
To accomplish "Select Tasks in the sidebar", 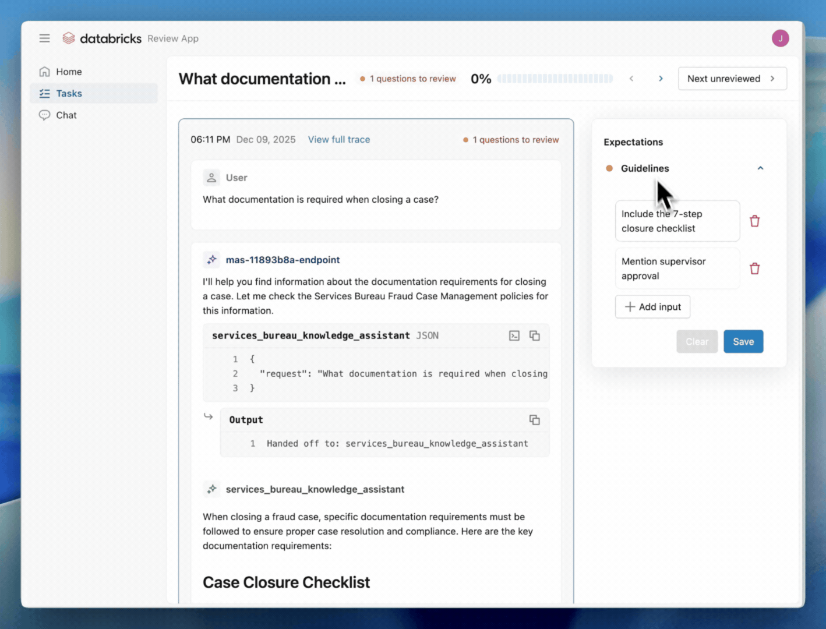I will [x=69, y=93].
